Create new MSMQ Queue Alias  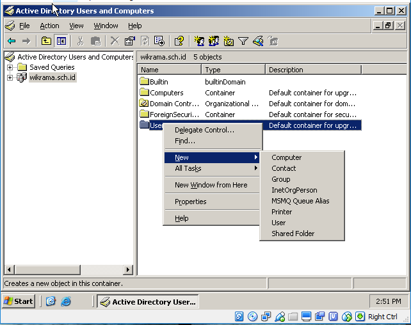(x=302, y=201)
